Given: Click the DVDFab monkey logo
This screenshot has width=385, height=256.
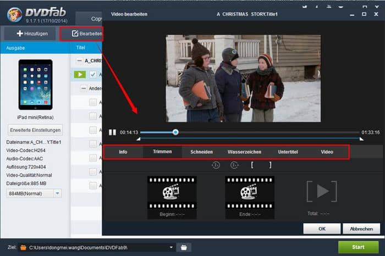Looking at the screenshot, I should 14,15.
